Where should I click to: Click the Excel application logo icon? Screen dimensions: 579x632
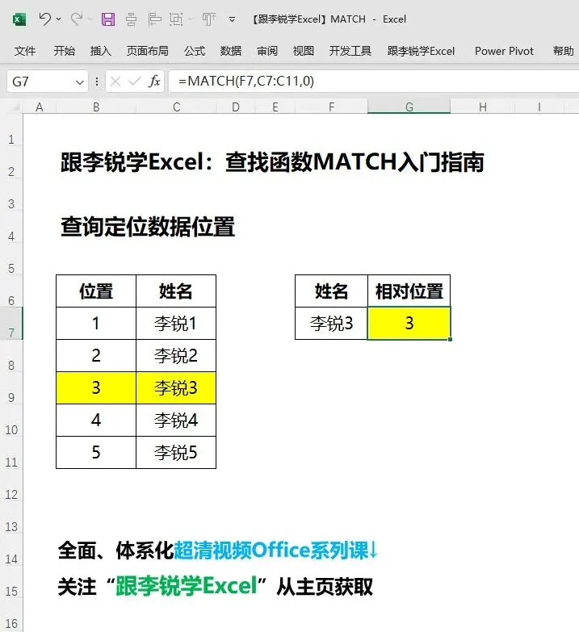click(19, 19)
